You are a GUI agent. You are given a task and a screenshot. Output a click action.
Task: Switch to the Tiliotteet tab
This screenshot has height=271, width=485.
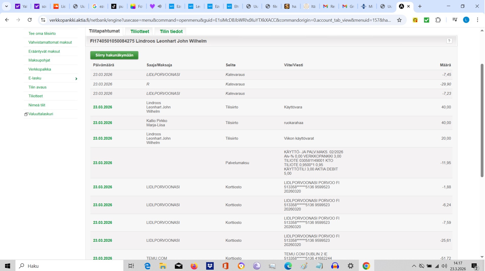coord(140,31)
